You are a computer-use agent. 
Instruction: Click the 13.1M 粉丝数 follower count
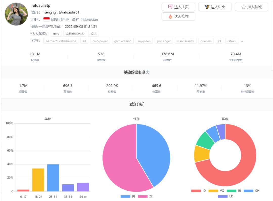[x=35, y=54]
